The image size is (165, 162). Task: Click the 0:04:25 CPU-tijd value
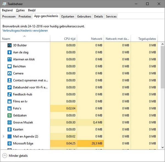tap(71, 143)
